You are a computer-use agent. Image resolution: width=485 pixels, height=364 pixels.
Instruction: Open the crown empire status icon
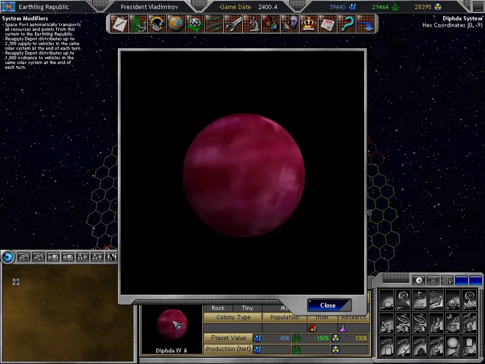click(309, 23)
